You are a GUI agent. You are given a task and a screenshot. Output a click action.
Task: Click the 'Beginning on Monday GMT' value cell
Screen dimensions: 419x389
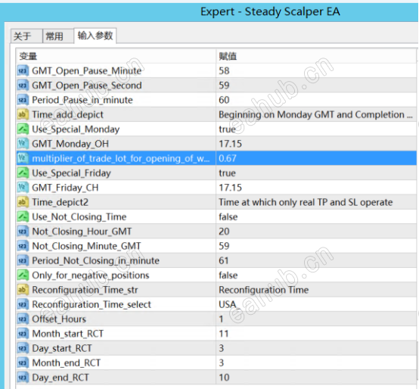tap(316, 115)
